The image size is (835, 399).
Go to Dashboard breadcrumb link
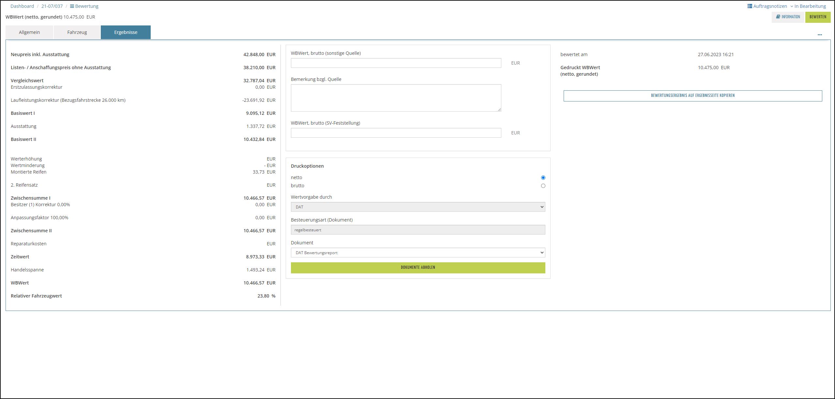pyautogui.click(x=22, y=6)
